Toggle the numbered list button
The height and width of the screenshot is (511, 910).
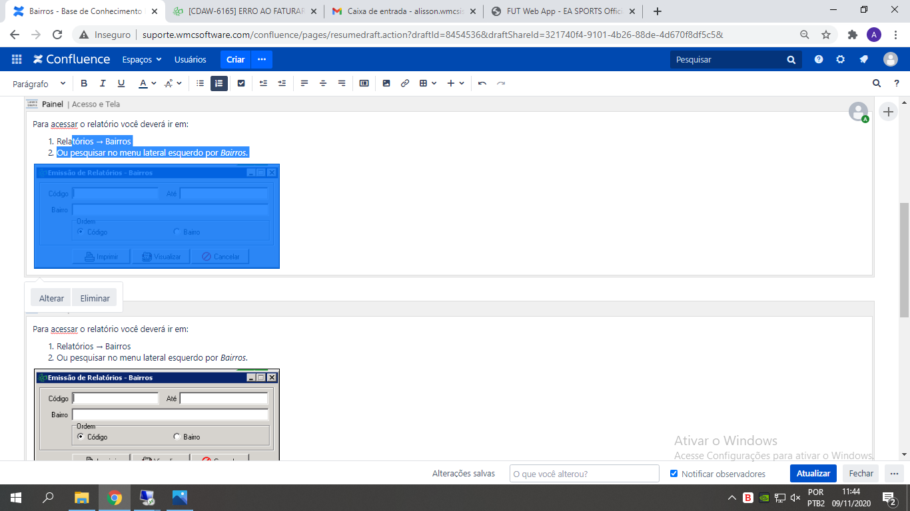[219, 83]
